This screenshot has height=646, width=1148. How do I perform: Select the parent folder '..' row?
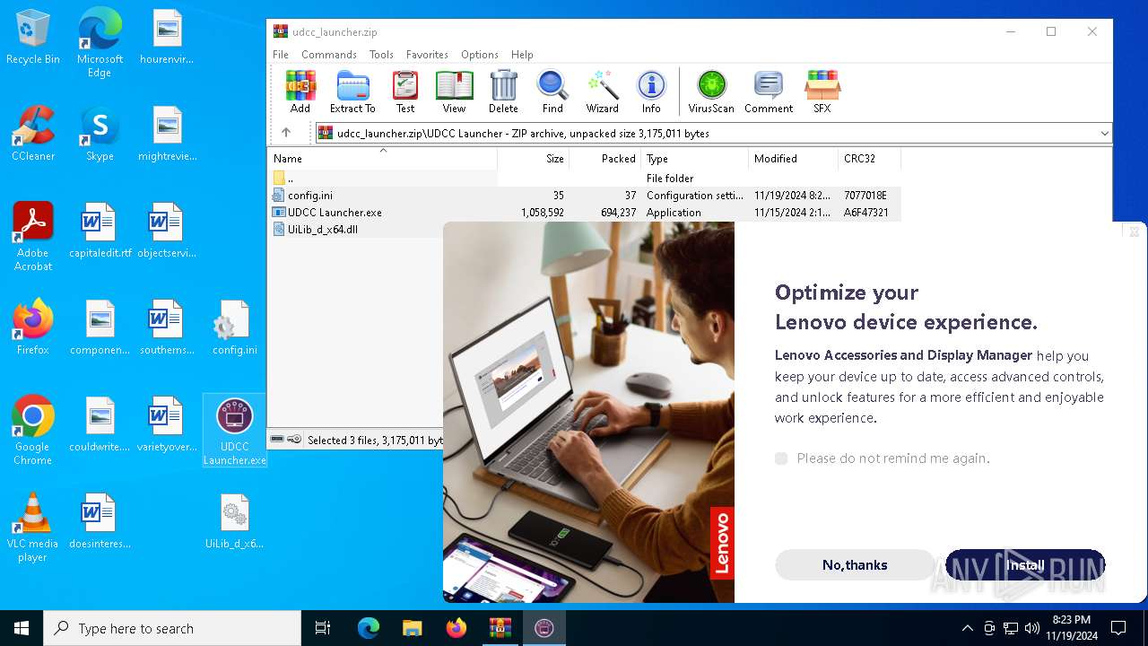pyautogui.click(x=584, y=179)
